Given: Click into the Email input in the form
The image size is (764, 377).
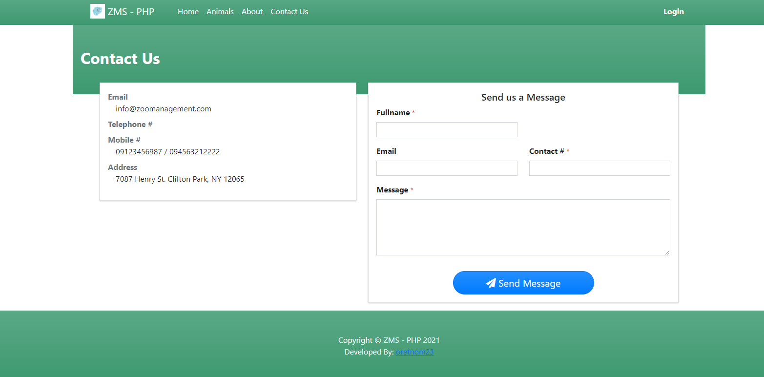Looking at the screenshot, I should click(446, 168).
